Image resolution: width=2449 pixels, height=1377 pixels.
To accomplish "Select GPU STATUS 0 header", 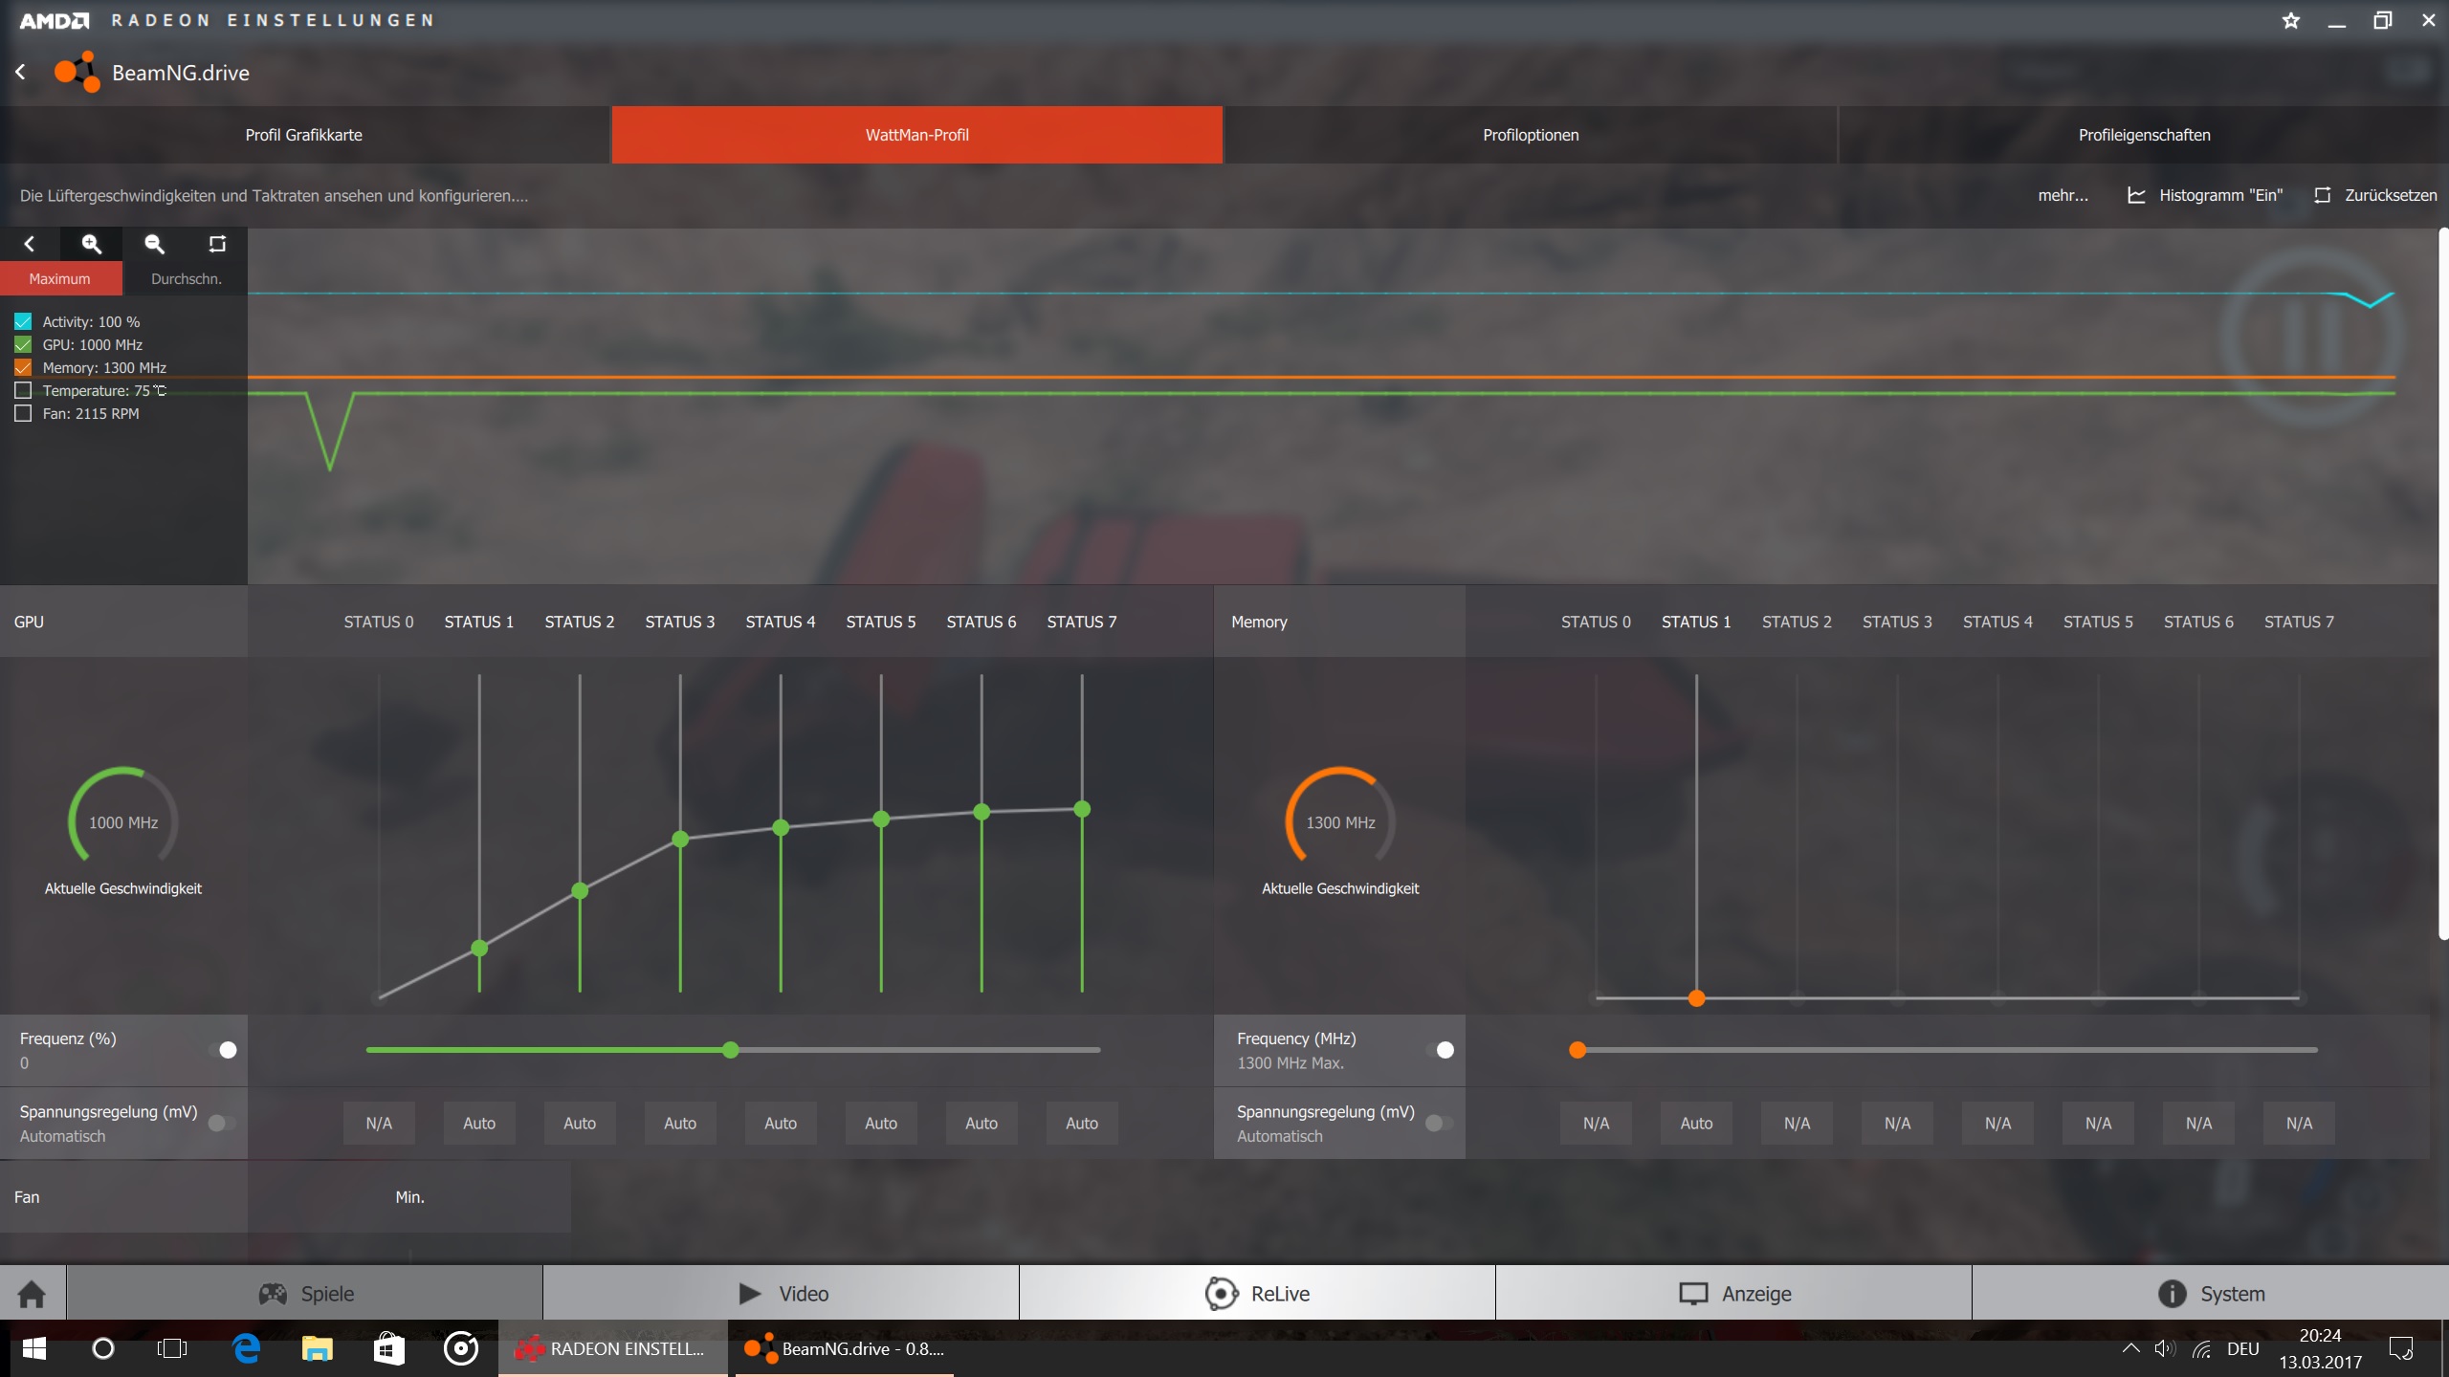I will click(x=379, y=622).
